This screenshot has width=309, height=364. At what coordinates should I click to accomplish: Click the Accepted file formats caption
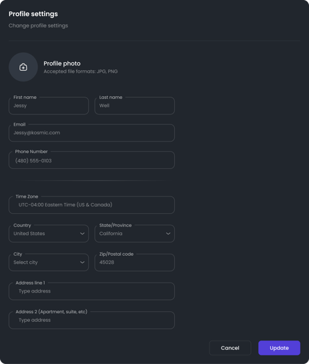[81, 71]
